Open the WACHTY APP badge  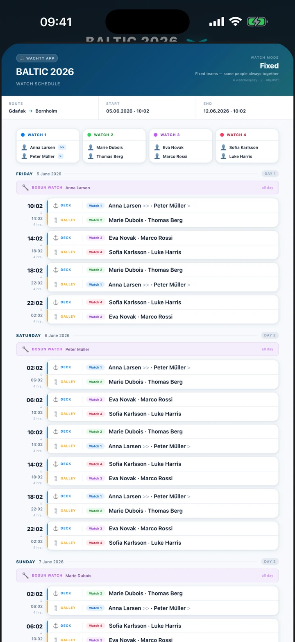[37, 58]
